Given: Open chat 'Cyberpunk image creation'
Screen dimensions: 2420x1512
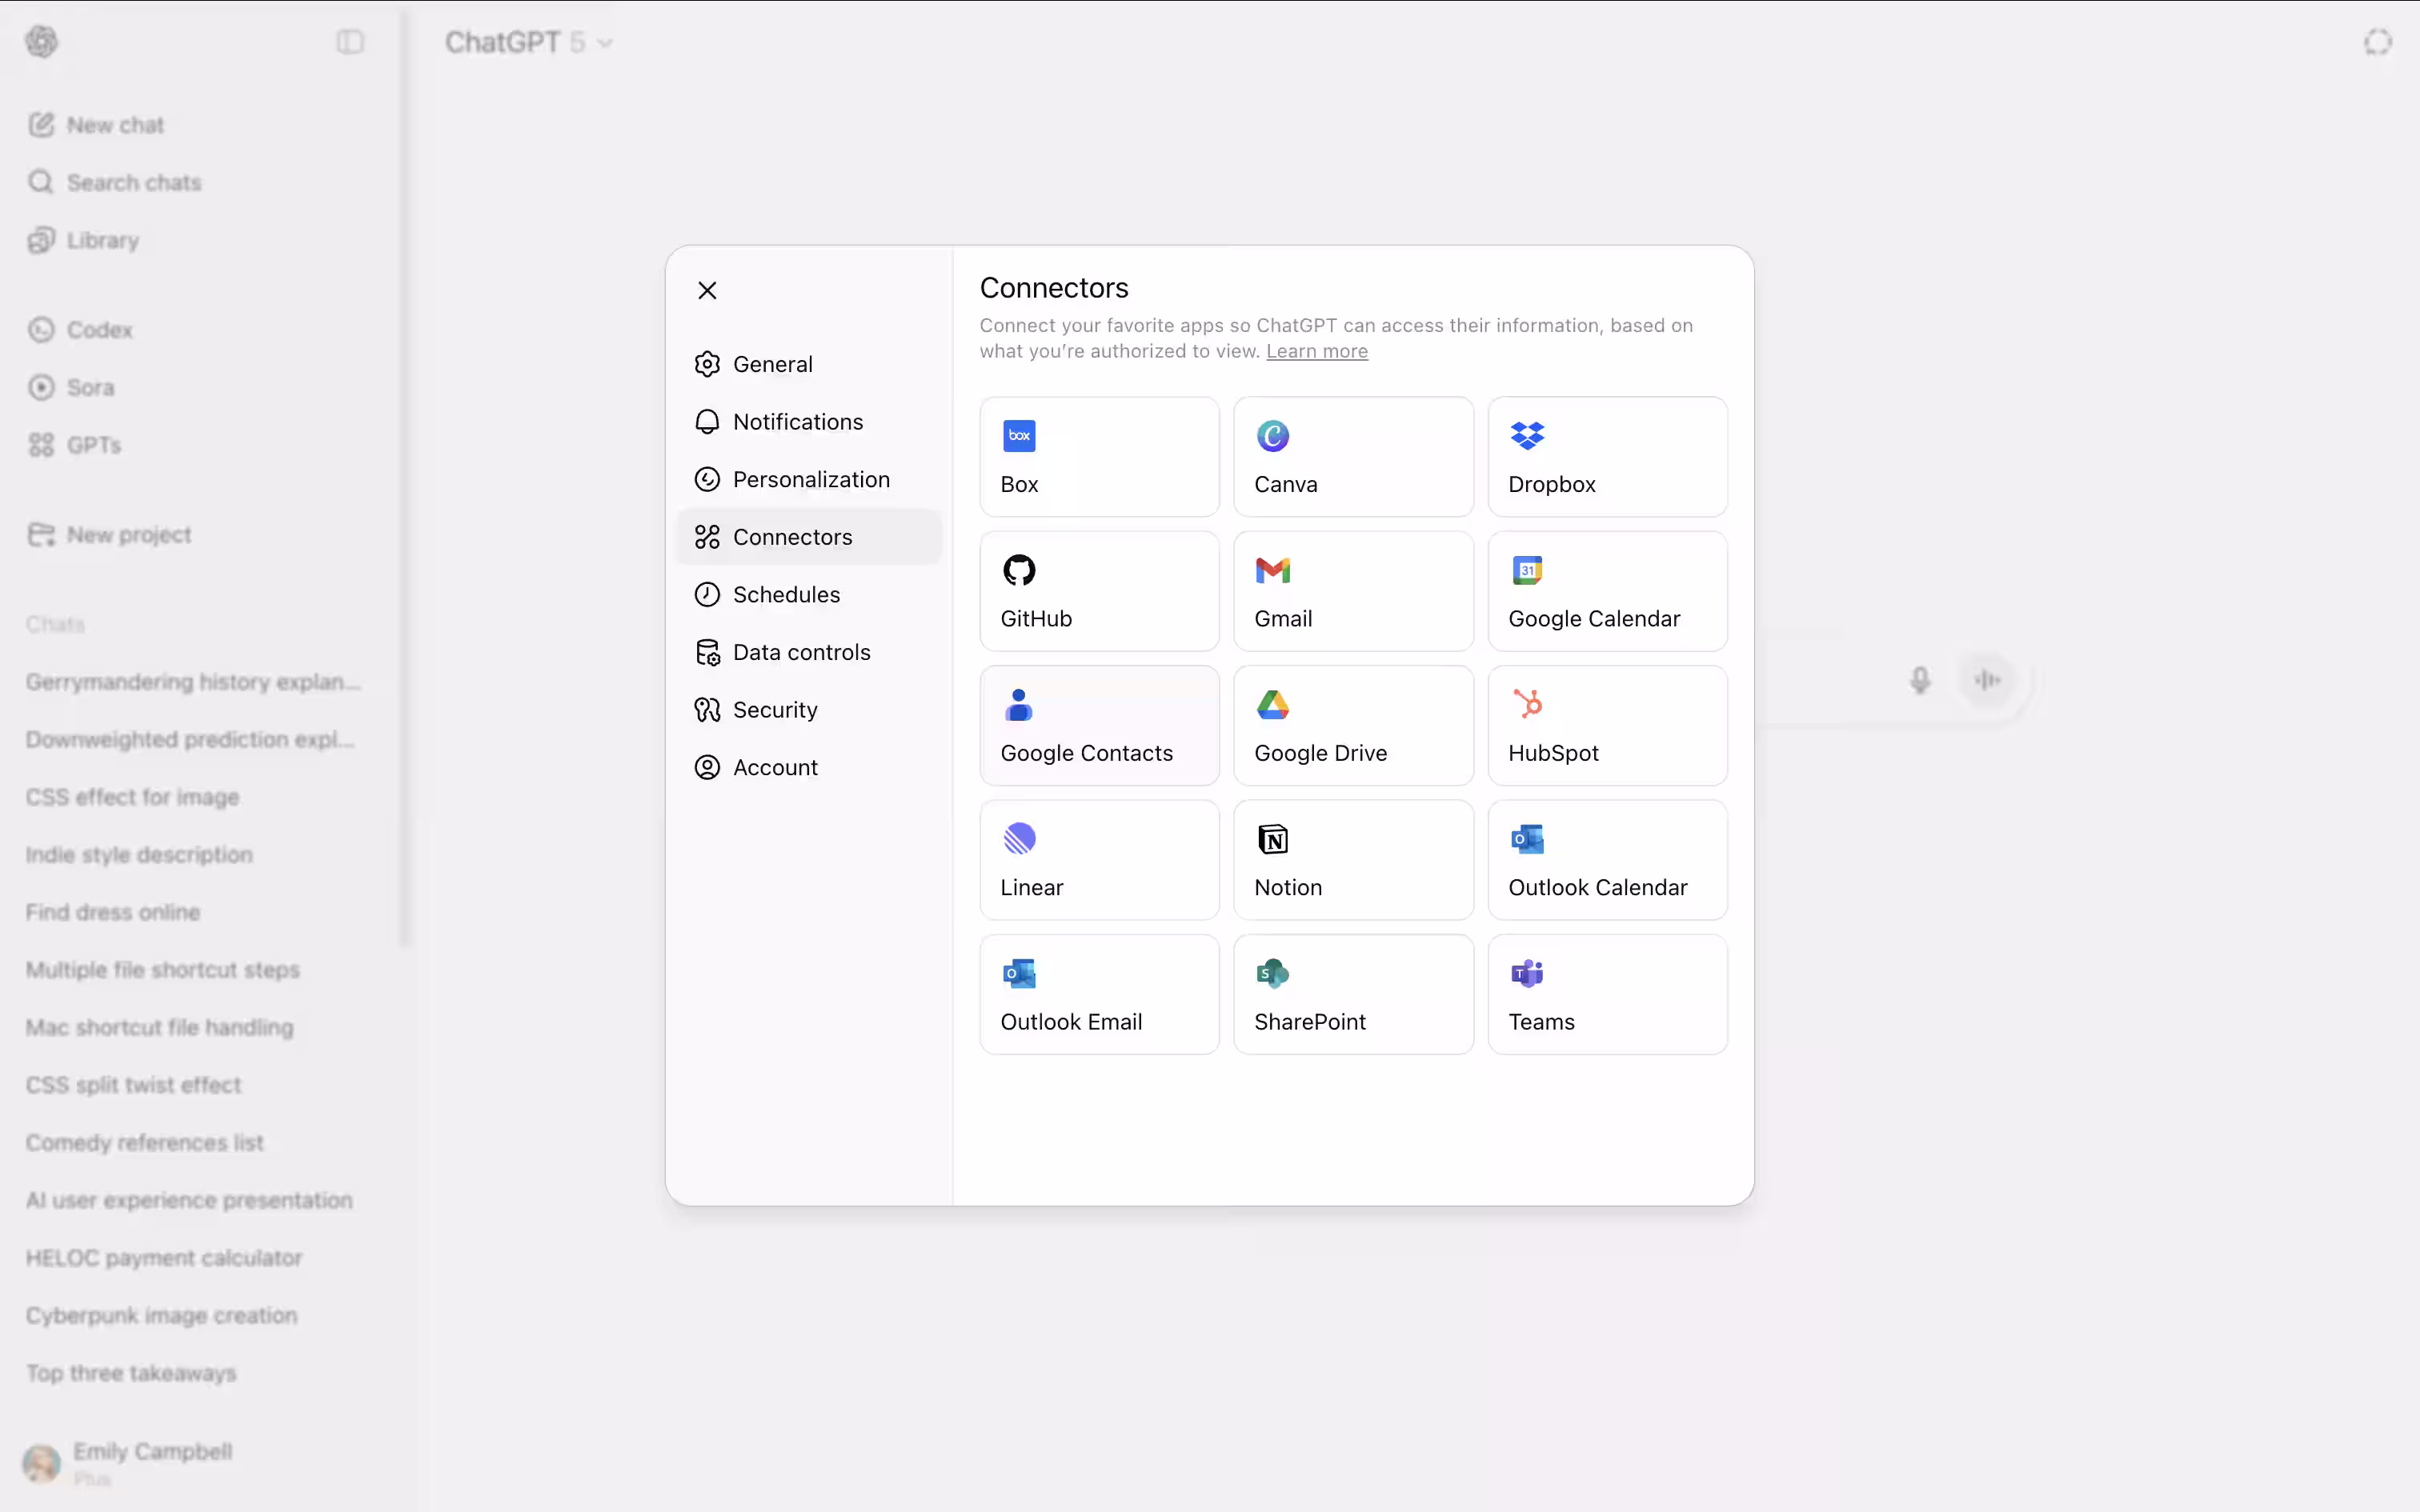Looking at the screenshot, I should pos(161,1315).
